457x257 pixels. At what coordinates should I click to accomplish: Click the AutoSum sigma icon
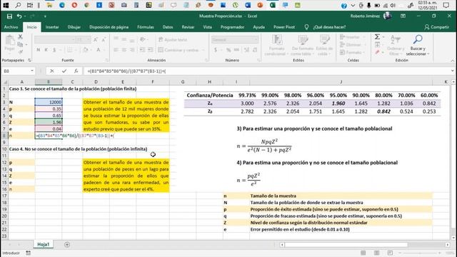pyautogui.click(x=377, y=36)
